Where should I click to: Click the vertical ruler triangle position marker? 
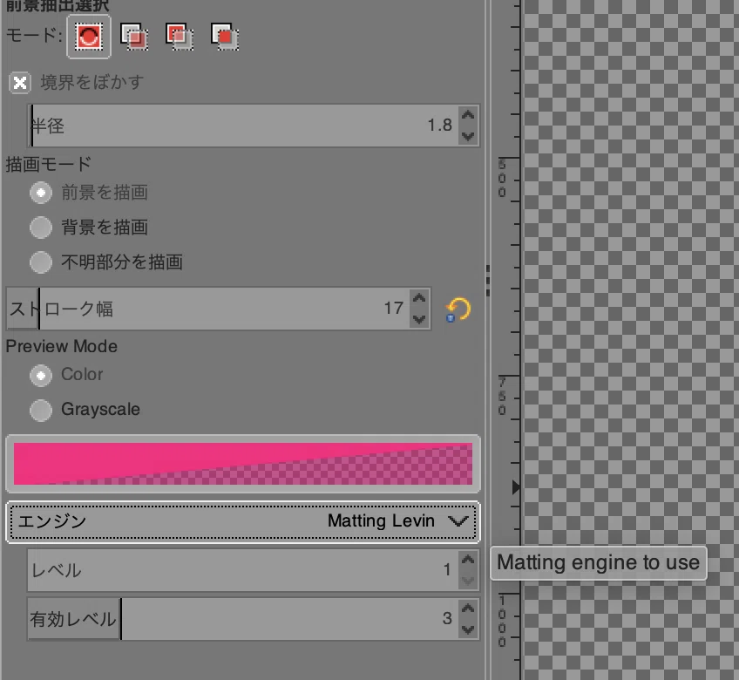coord(516,487)
